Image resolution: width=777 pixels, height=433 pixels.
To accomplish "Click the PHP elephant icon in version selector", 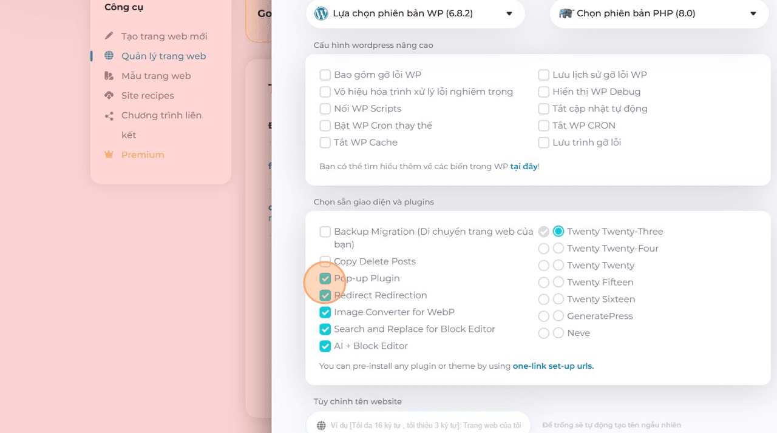I will coord(566,13).
